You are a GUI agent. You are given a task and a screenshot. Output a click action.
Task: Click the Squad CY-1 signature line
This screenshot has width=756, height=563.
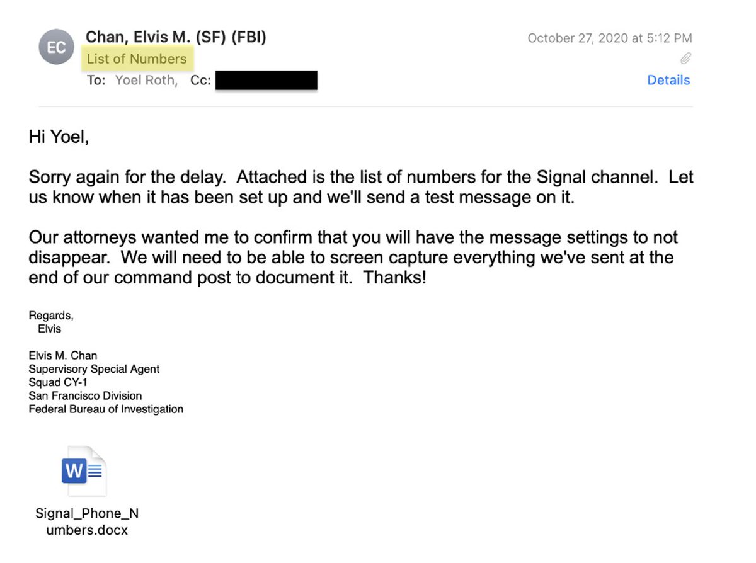(54, 382)
